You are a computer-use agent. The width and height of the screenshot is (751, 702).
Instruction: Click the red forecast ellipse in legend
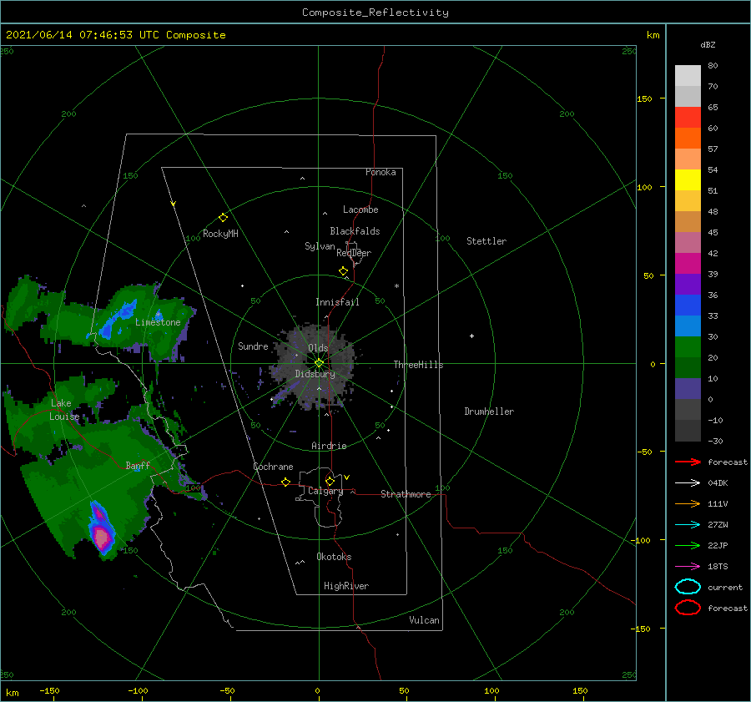[688, 608]
